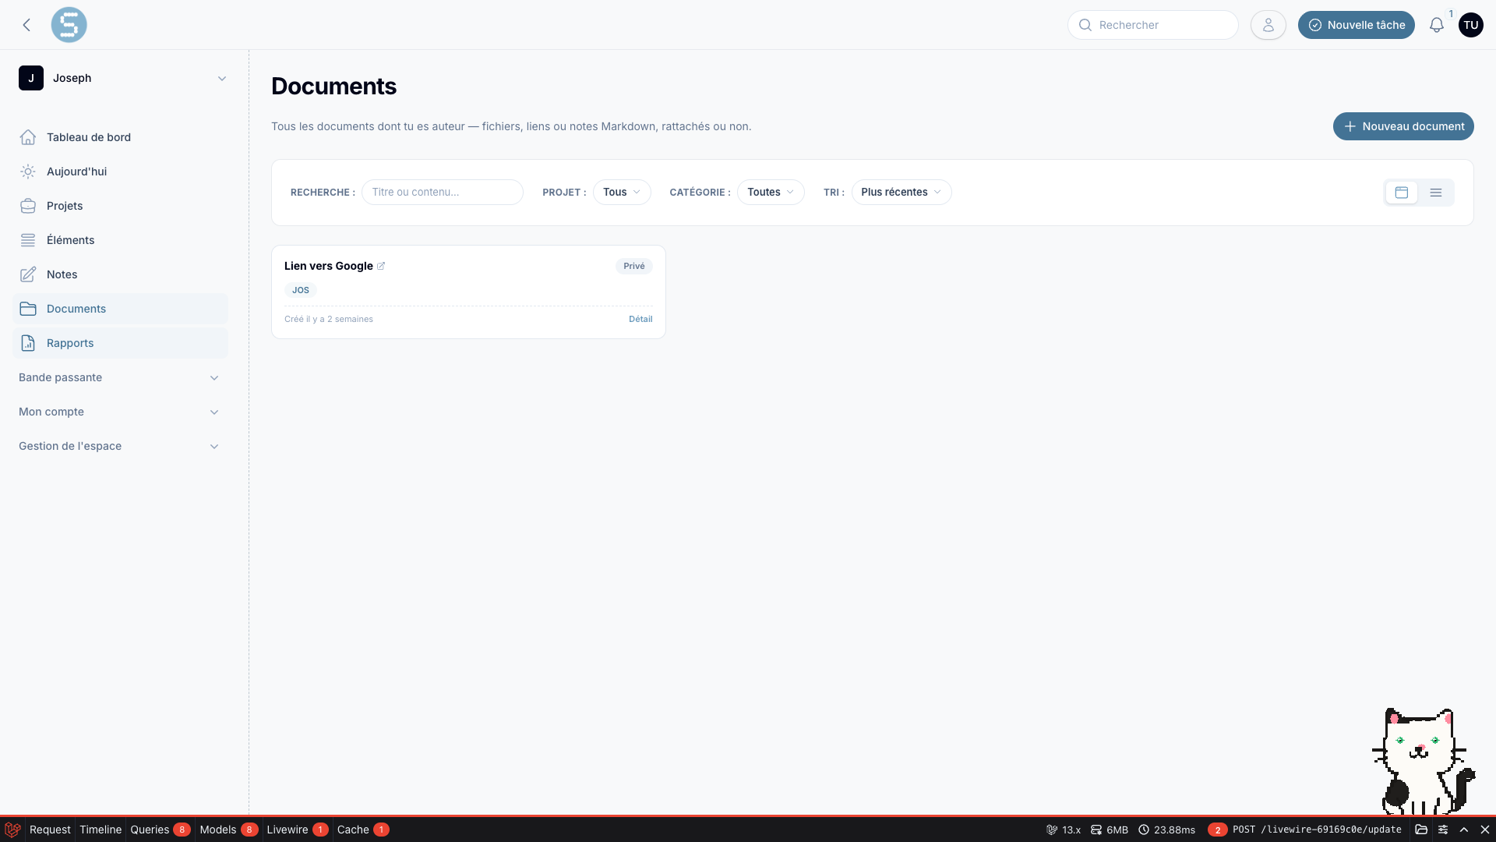Open the debugbar settings sliders icon
Screen dimensions: 1496x842
pyautogui.click(x=1443, y=830)
